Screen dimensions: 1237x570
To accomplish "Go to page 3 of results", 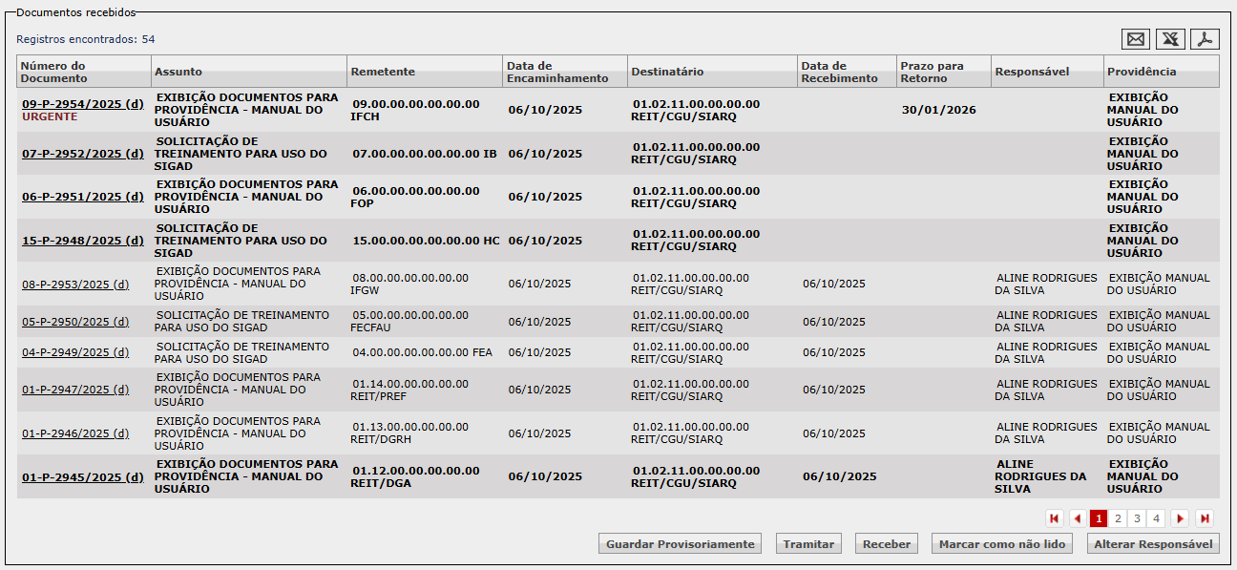I will pyautogui.click(x=1137, y=518).
